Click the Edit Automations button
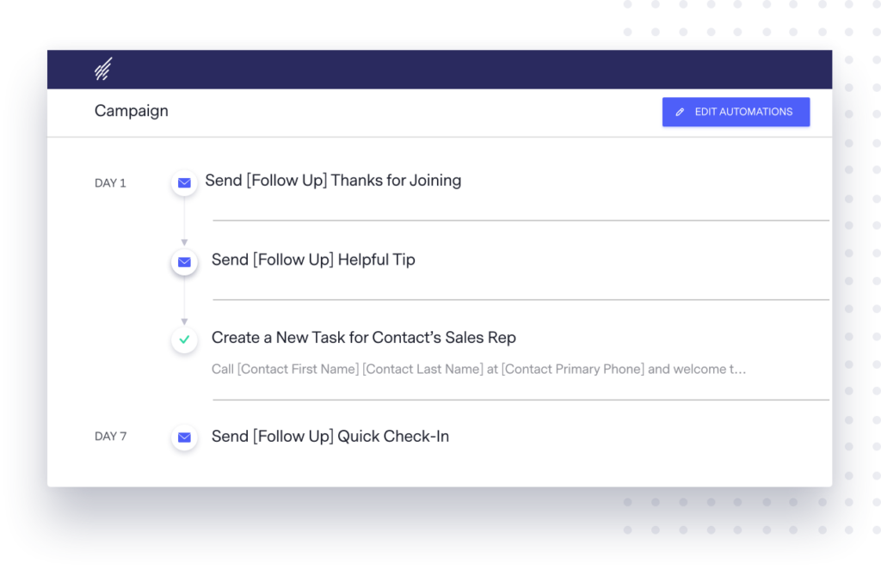Screen dimensions: 881x569 click(736, 112)
